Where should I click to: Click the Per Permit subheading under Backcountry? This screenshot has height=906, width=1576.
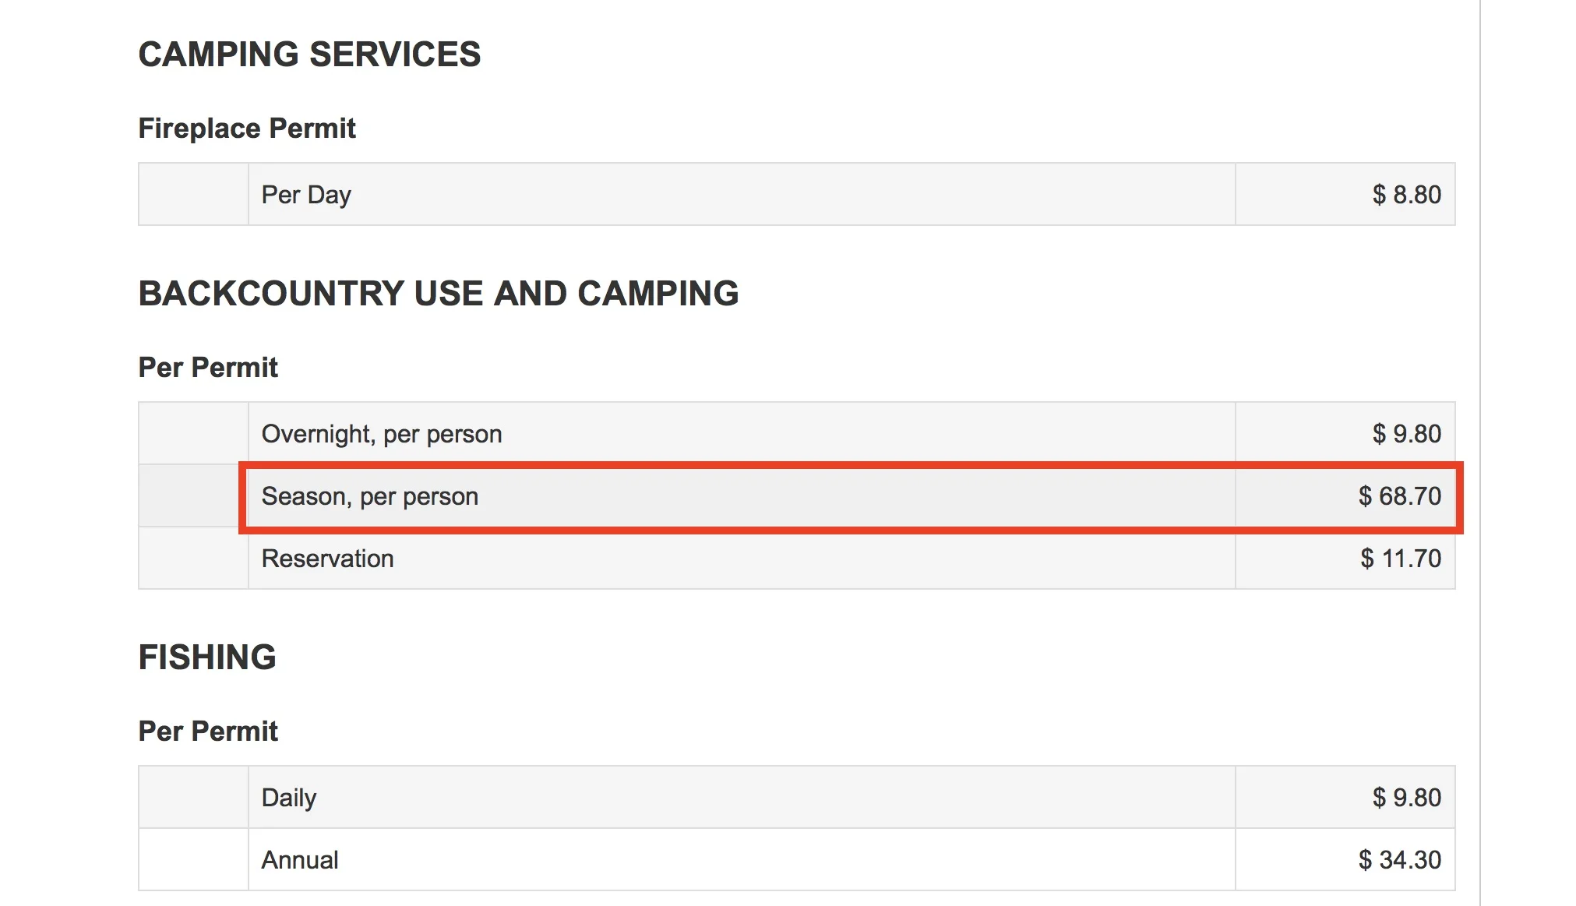[x=208, y=367]
